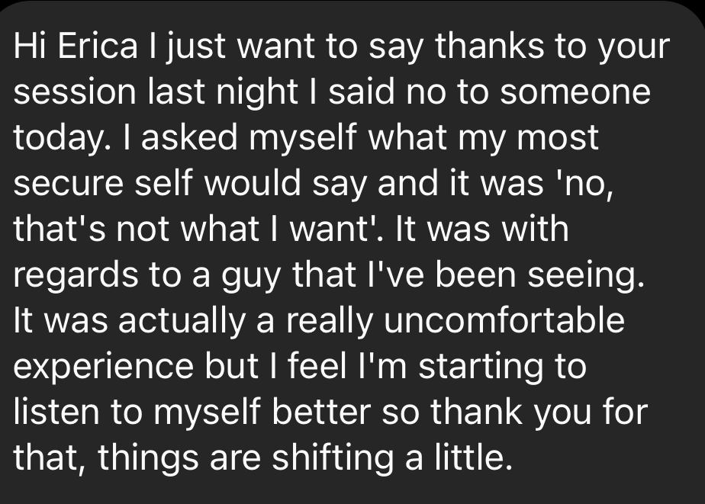
Task: Click the word 'listen' at line start
Action: [56, 413]
